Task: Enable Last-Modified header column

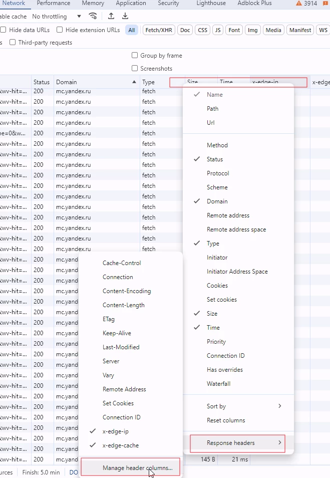Action: pos(131,347)
